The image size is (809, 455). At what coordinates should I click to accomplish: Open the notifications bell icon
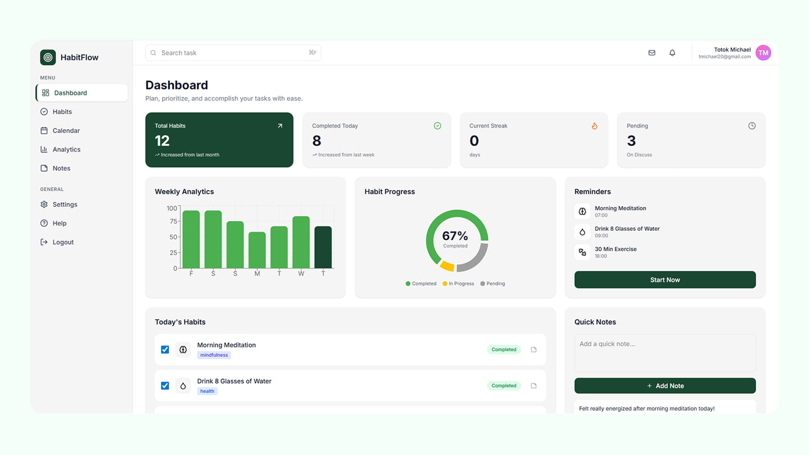click(x=672, y=53)
